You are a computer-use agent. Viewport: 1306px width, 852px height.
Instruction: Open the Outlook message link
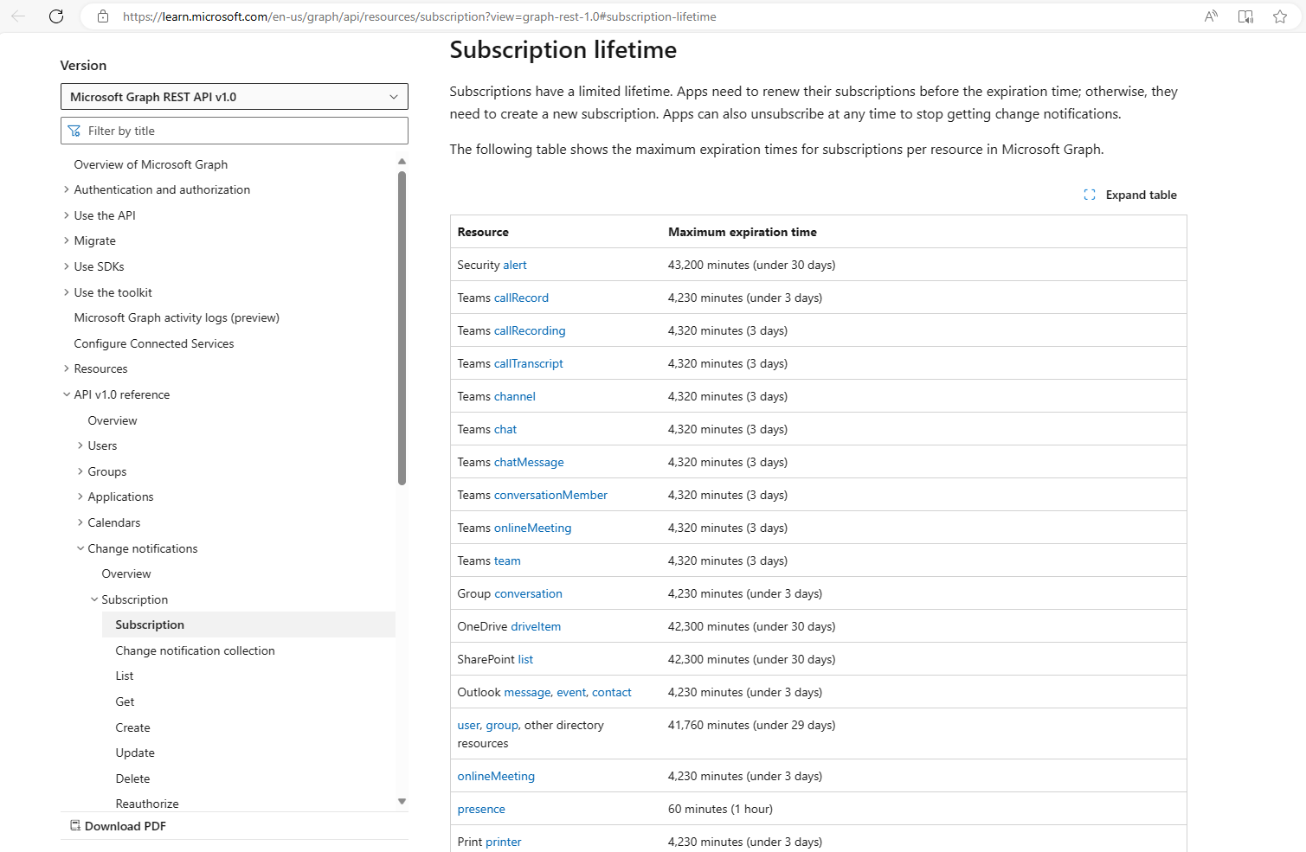[x=528, y=692]
